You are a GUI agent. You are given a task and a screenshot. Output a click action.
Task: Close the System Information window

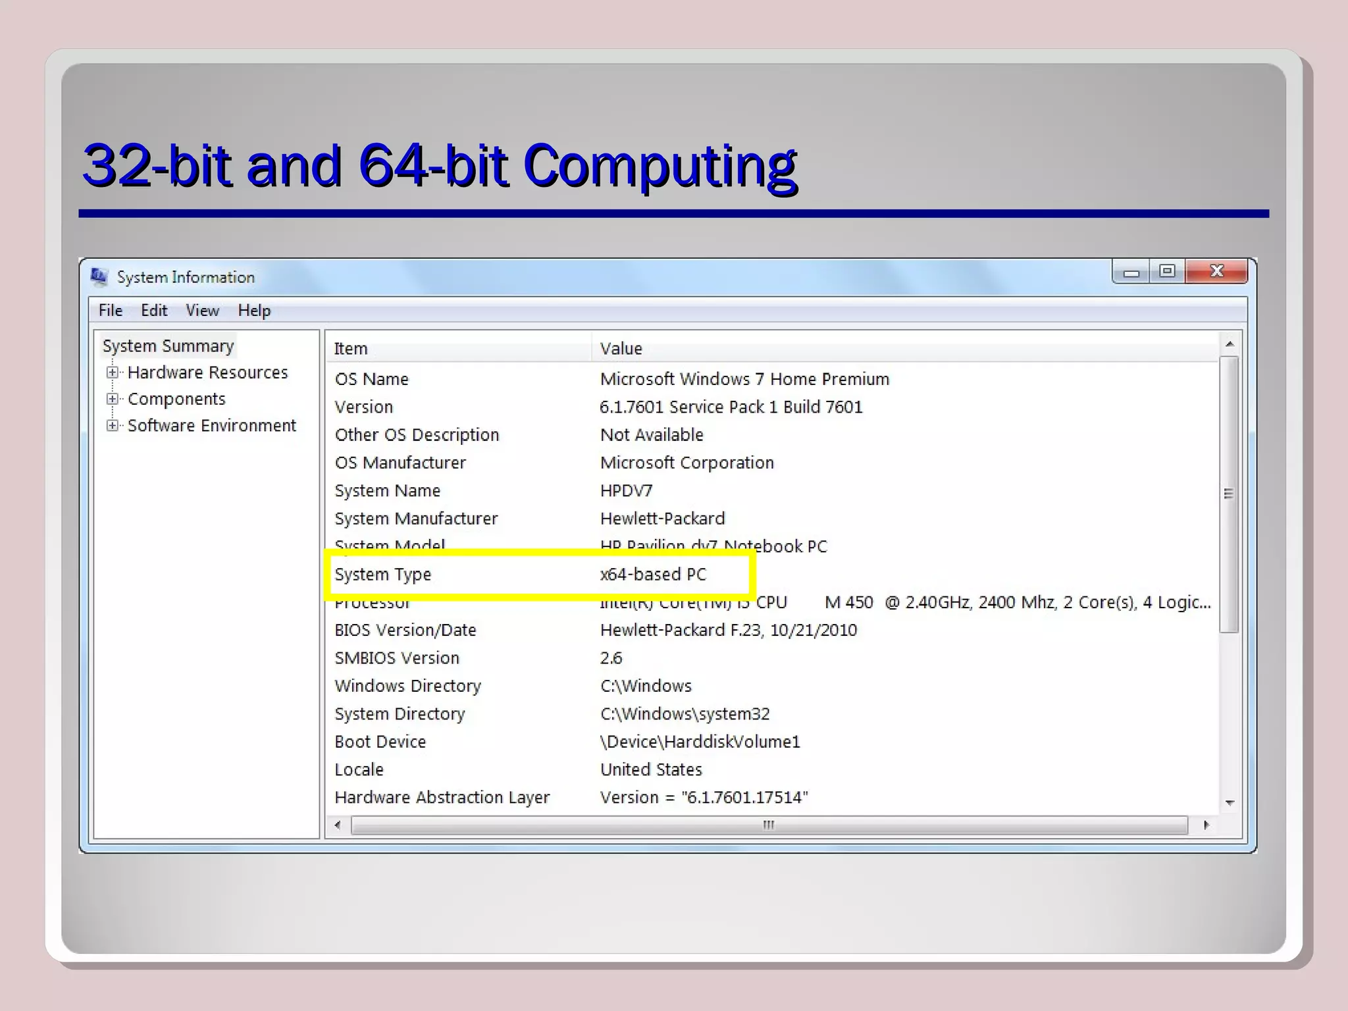coord(1216,272)
